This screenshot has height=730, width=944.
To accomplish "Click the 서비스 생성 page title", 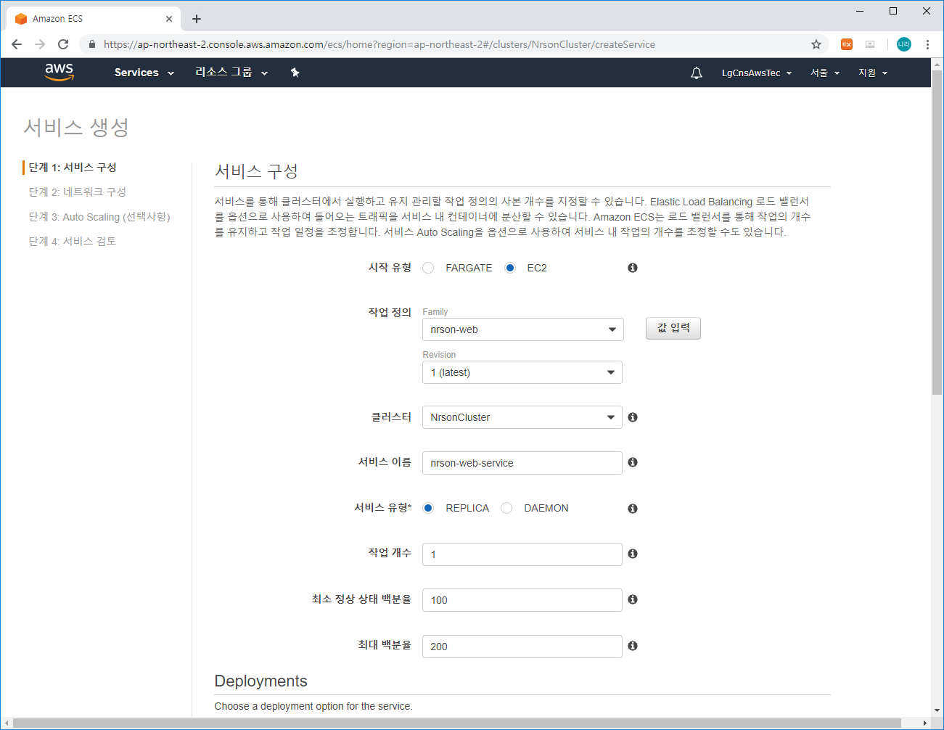I will click(x=76, y=127).
